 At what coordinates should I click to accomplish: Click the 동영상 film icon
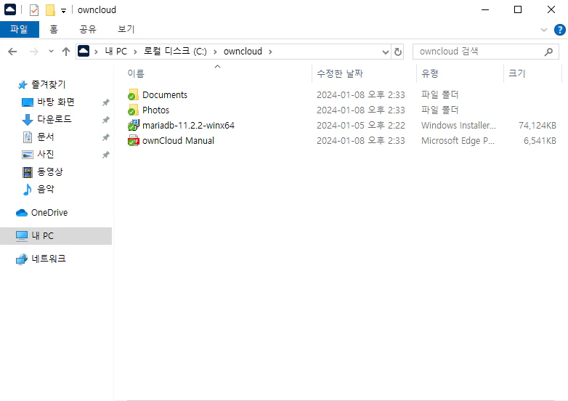(28, 172)
